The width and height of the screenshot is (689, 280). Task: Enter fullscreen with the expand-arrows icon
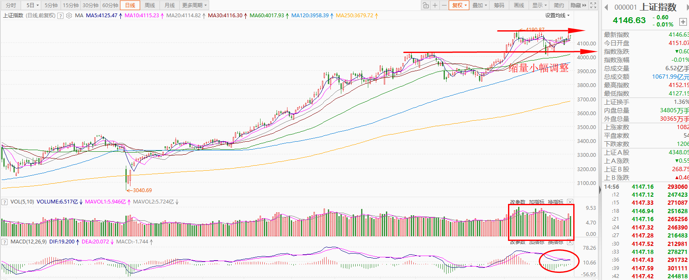coord(593,5)
